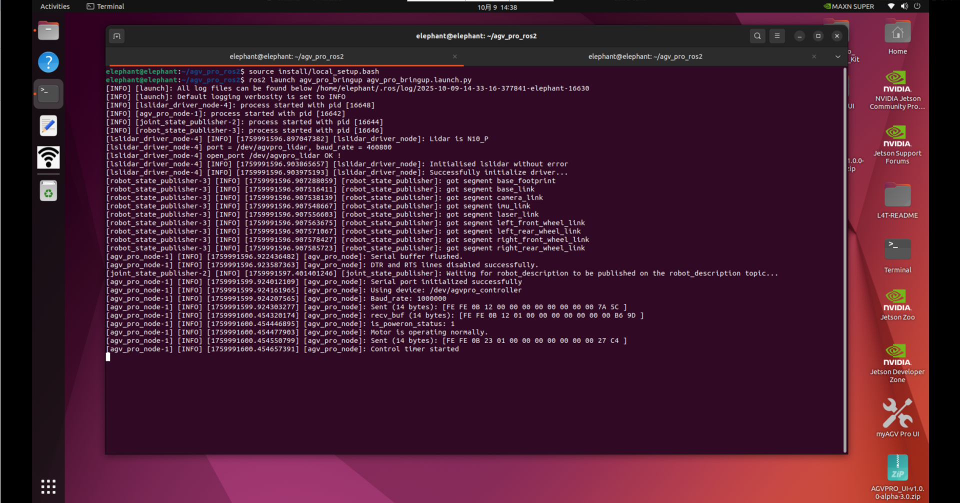Close the first terminal tab

pyautogui.click(x=455, y=56)
